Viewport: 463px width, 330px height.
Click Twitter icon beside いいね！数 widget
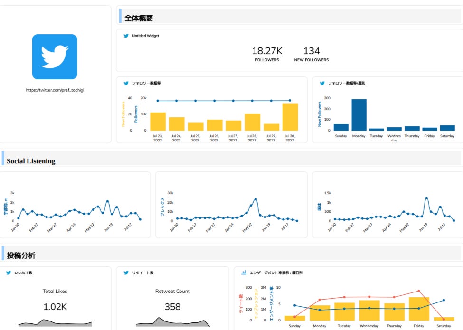click(9, 273)
